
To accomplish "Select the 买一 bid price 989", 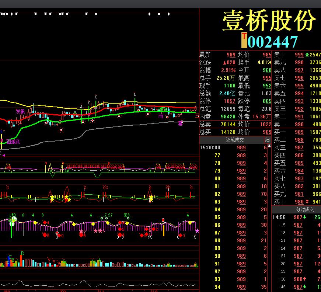I will [299, 132].
